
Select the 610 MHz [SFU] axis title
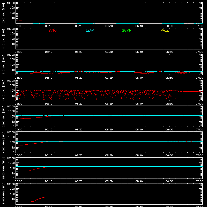click(x=4, y=64)
